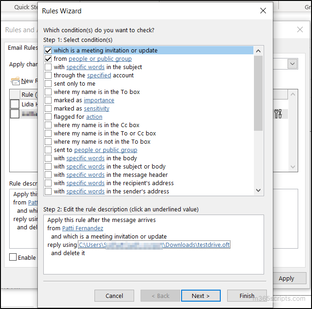Click the tools icon in the rules list row
This screenshot has width=312, height=309.
[278, 114]
